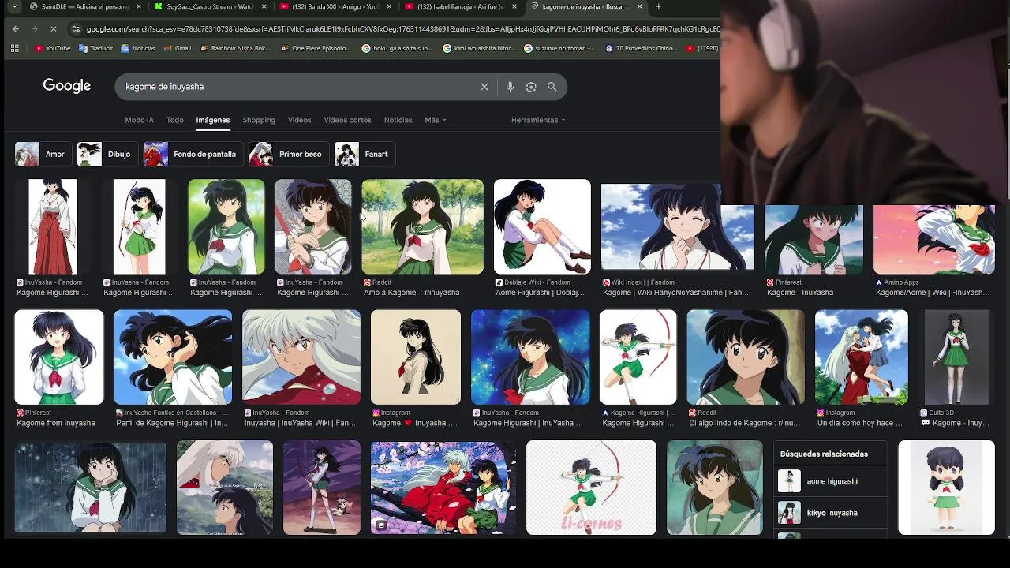1010x568 pixels.
Task: Open the site information icon in address bar
Action: coord(76,28)
